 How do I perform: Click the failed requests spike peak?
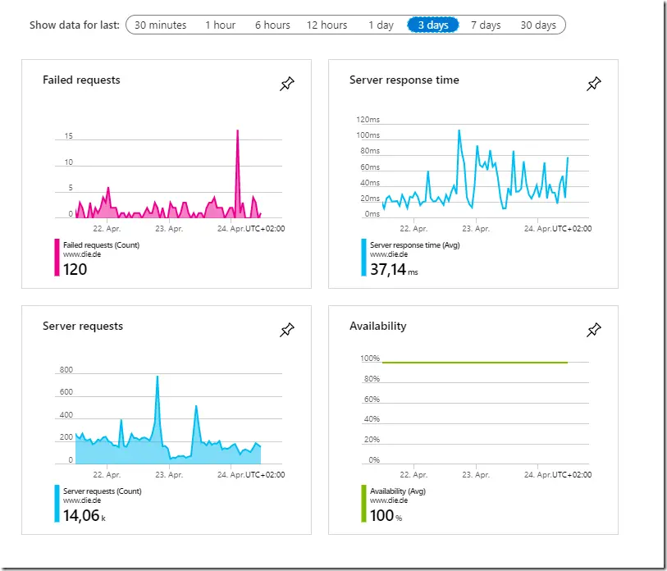pos(237,131)
